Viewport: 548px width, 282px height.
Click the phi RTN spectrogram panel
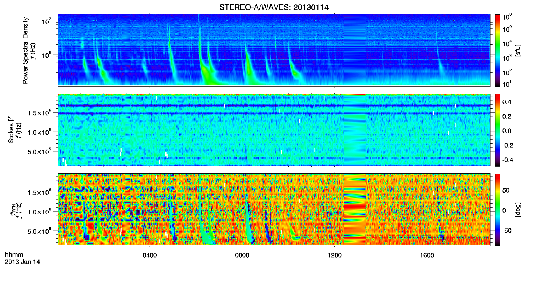click(274, 210)
